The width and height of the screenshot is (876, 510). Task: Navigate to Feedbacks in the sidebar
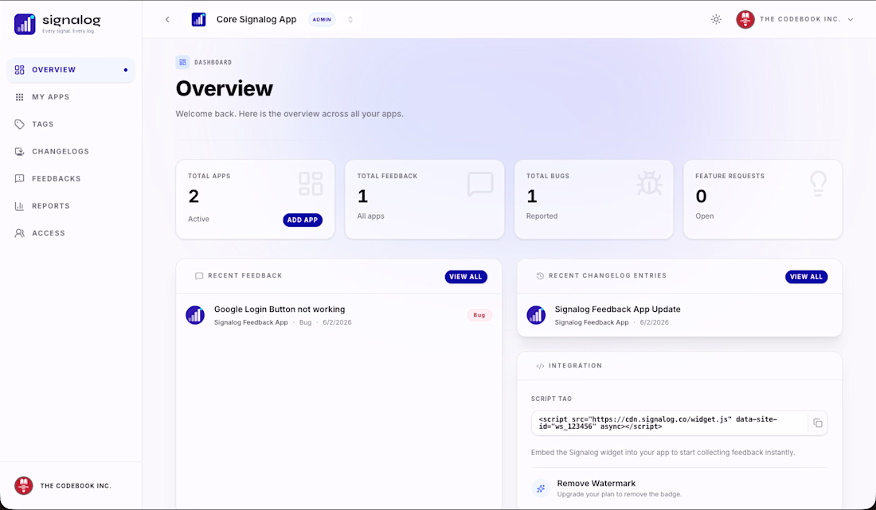coord(71,178)
